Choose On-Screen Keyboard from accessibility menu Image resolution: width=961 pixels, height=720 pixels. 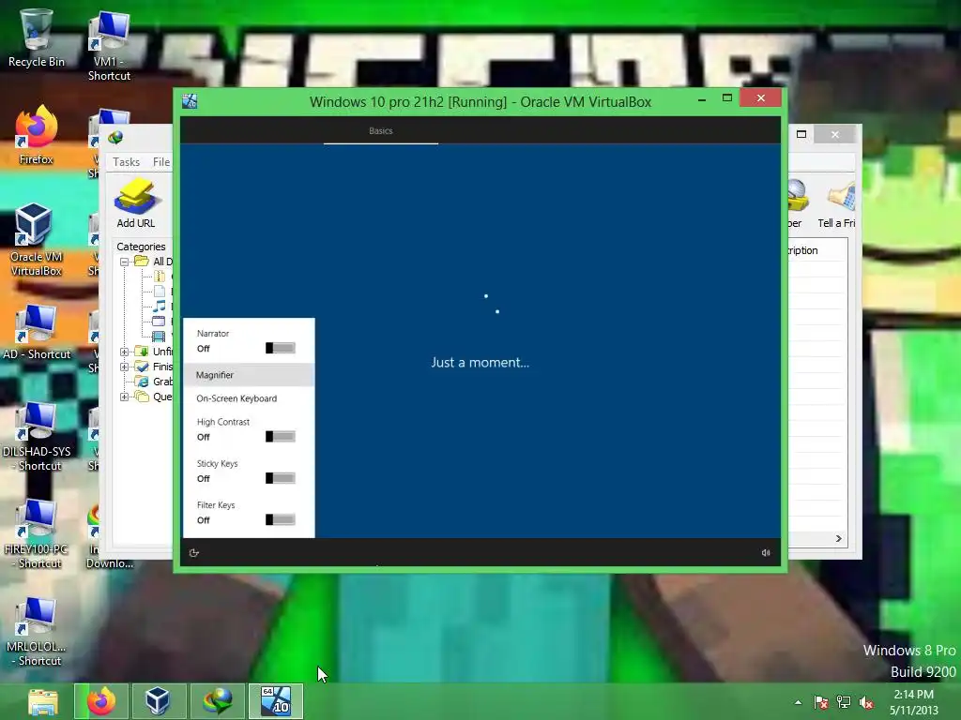(x=249, y=398)
